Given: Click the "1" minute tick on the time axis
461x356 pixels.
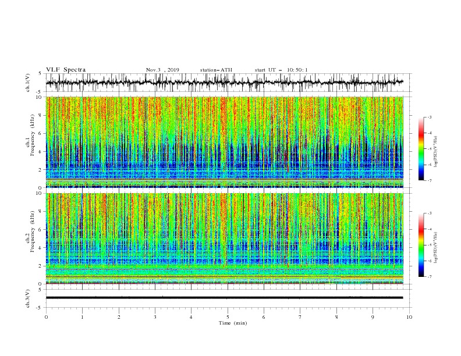Looking at the screenshot, I should (82, 317).
